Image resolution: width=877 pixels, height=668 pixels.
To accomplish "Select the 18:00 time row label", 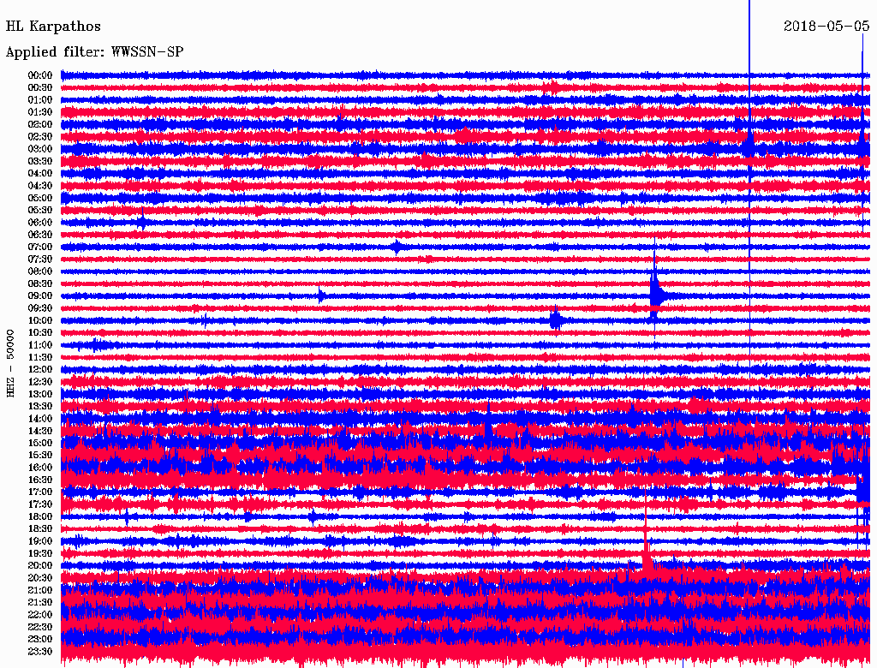I will click(x=40, y=516).
